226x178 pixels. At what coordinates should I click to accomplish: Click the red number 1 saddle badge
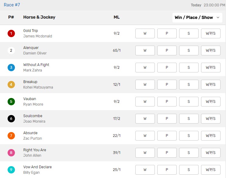click(x=11, y=33)
